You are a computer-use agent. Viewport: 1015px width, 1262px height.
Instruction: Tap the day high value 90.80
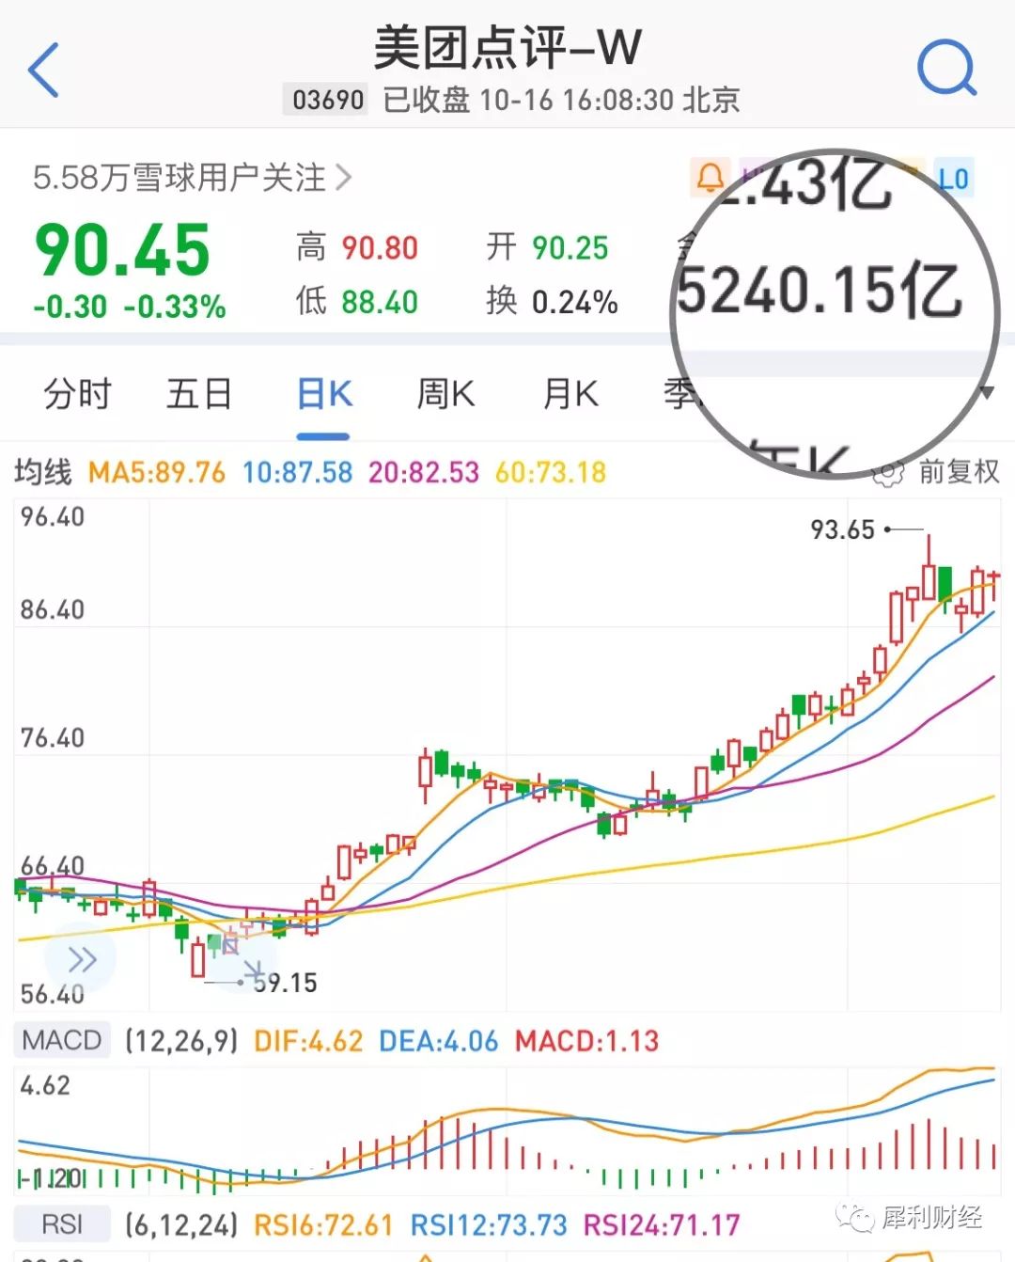point(380,248)
